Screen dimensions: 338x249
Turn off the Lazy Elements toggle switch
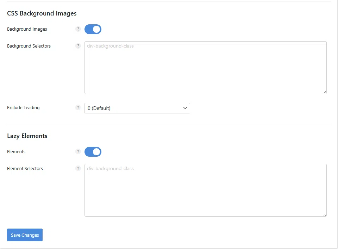coord(93,152)
